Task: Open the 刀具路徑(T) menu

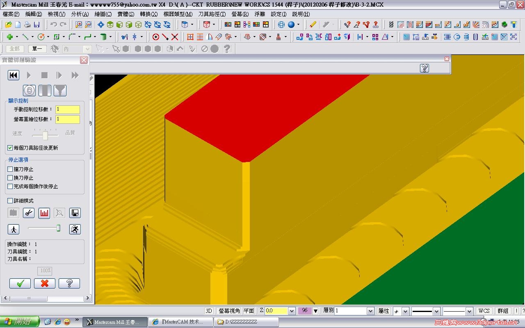Action: pyautogui.click(x=212, y=14)
